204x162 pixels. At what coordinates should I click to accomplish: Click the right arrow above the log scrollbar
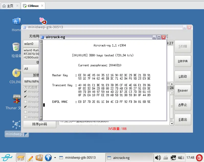pos(172,84)
